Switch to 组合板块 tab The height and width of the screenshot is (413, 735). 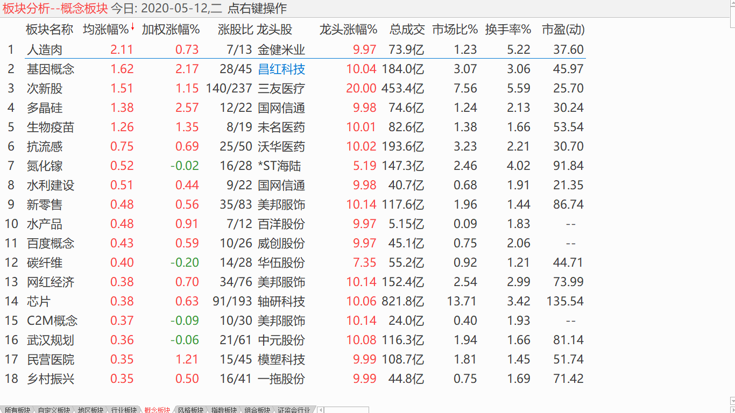pos(257,410)
